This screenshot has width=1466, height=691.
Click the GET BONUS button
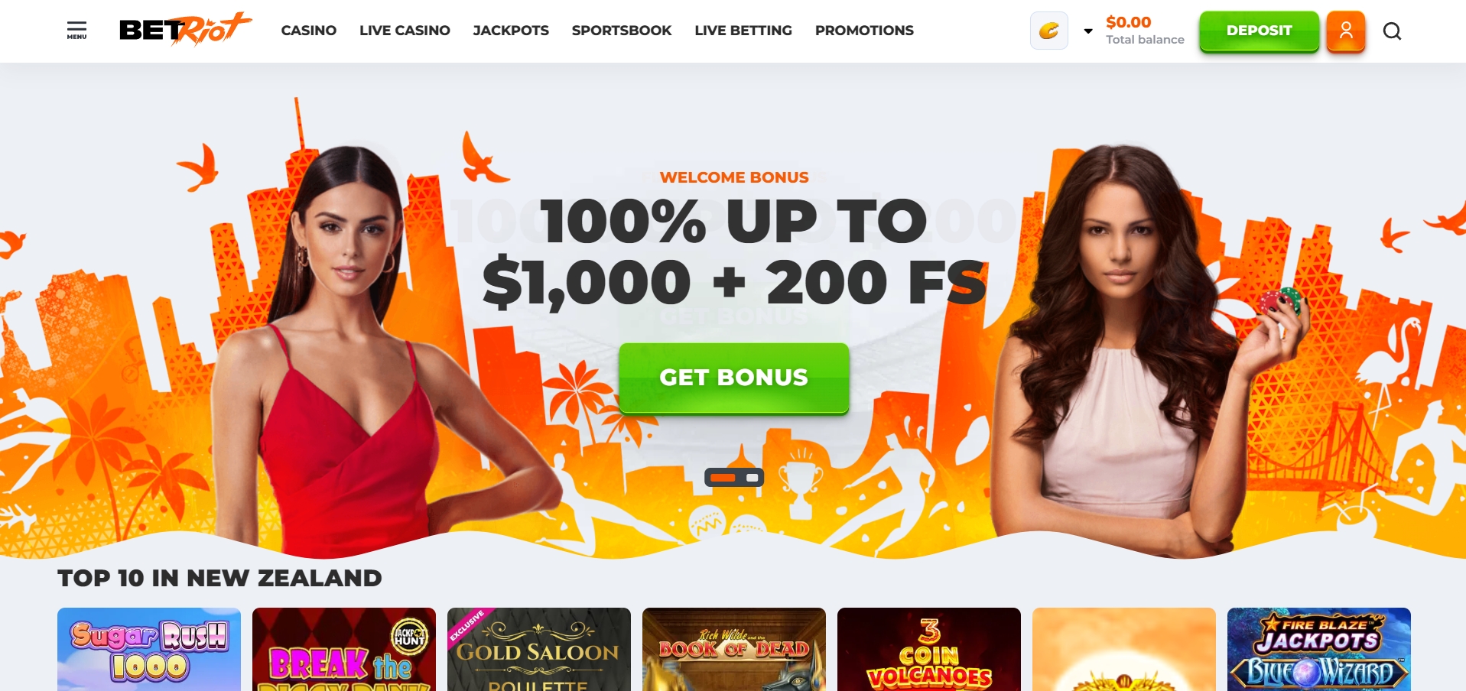[x=733, y=378]
